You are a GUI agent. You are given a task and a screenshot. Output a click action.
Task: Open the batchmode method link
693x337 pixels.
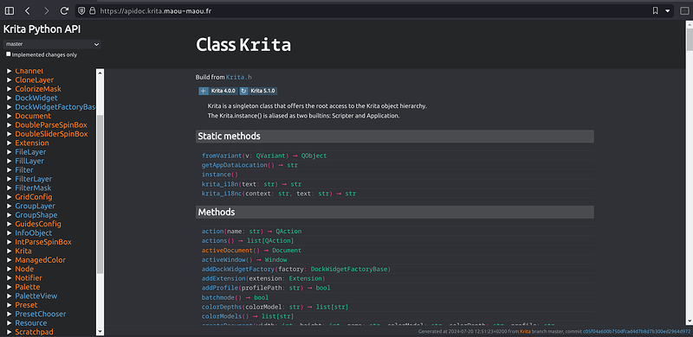pos(218,297)
